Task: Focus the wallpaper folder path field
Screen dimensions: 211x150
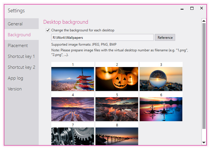Action: tap(102, 37)
